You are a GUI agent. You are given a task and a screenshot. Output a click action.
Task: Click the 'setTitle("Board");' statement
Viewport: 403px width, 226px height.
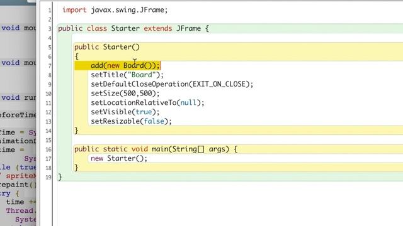pos(127,75)
